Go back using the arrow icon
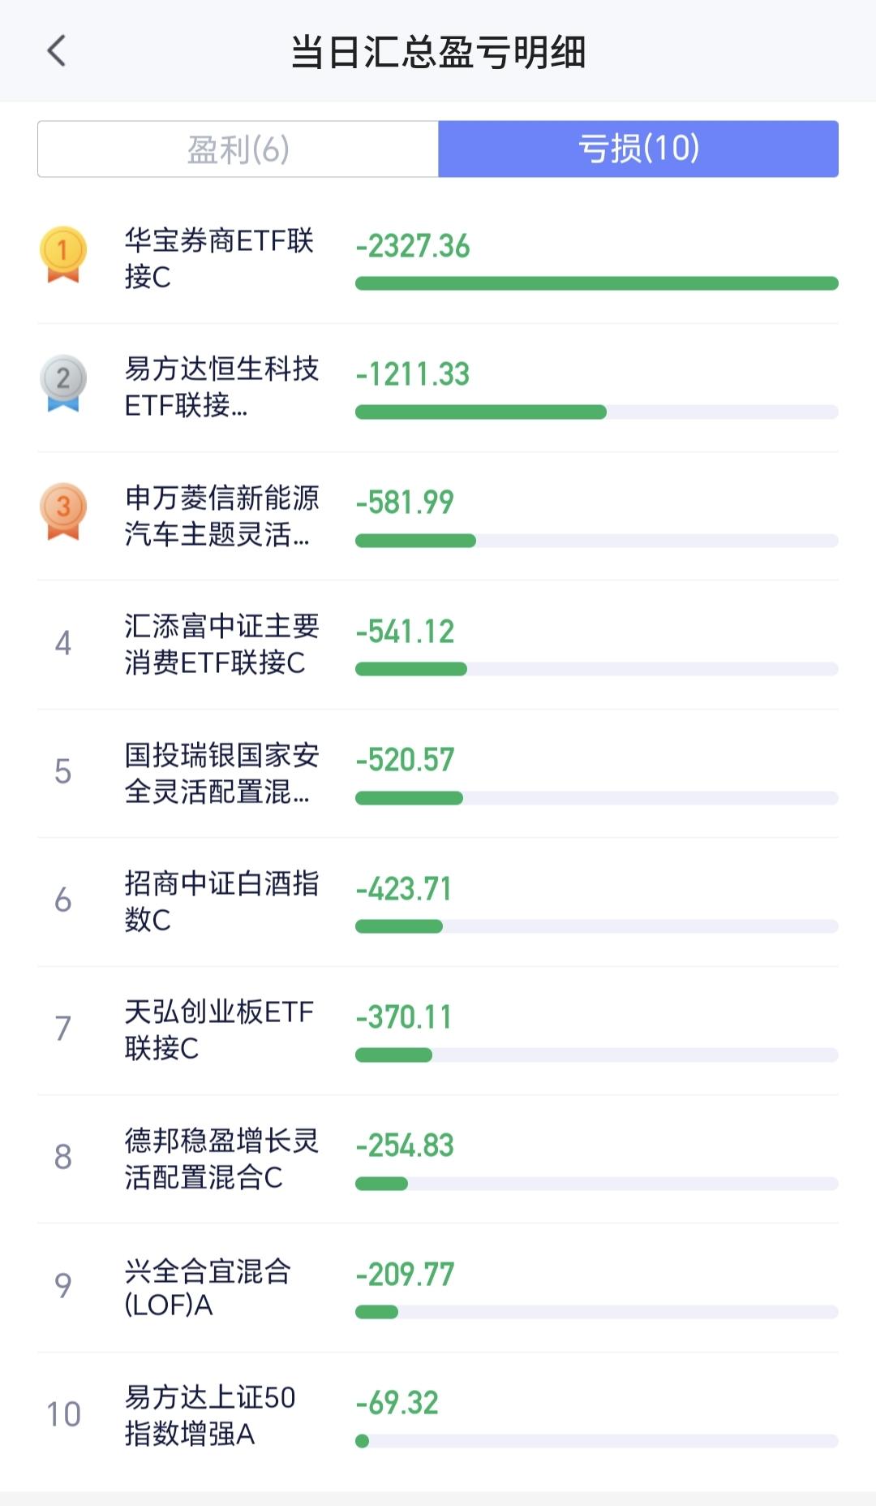The width and height of the screenshot is (876, 1506). pos(56,51)
